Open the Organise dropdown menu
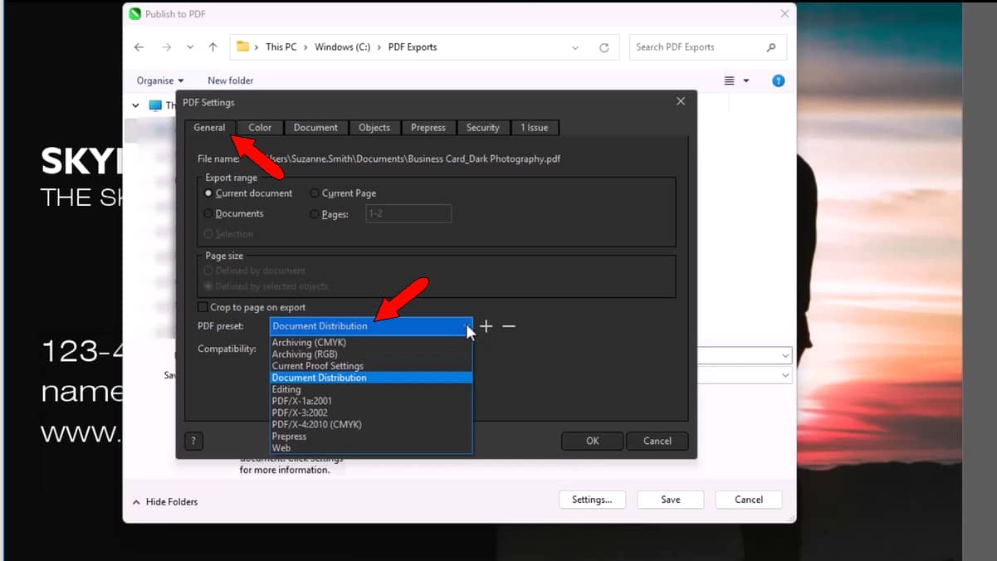This screenshot has height=561, width=997. pyautogui.click(x=160, y=80)
